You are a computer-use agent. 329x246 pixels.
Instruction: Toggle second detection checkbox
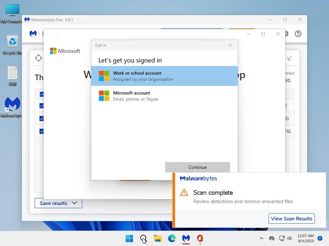[x=41, y=106]
